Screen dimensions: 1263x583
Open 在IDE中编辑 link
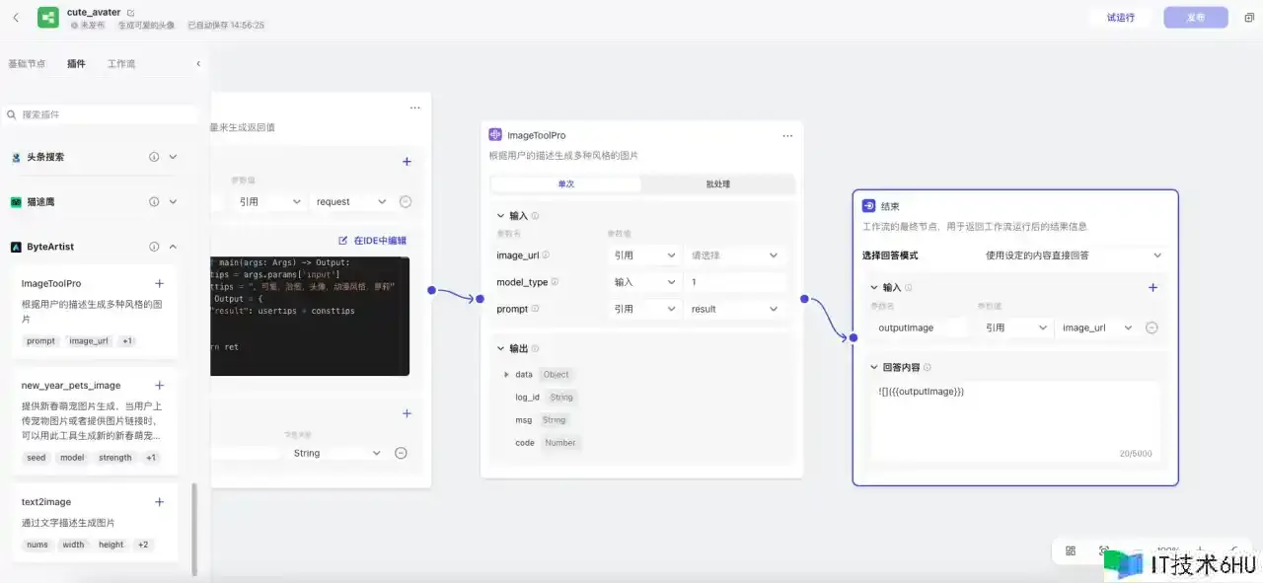[372, 240]
